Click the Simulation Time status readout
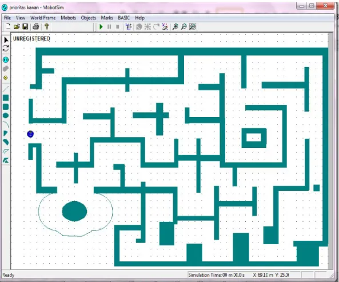 (217, 275)
